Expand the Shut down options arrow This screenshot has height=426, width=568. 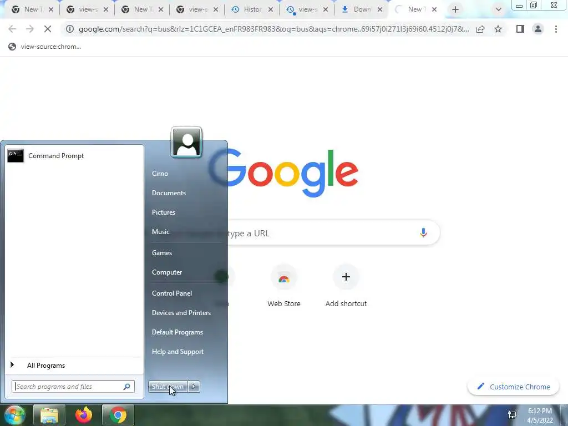click(194, 387)
